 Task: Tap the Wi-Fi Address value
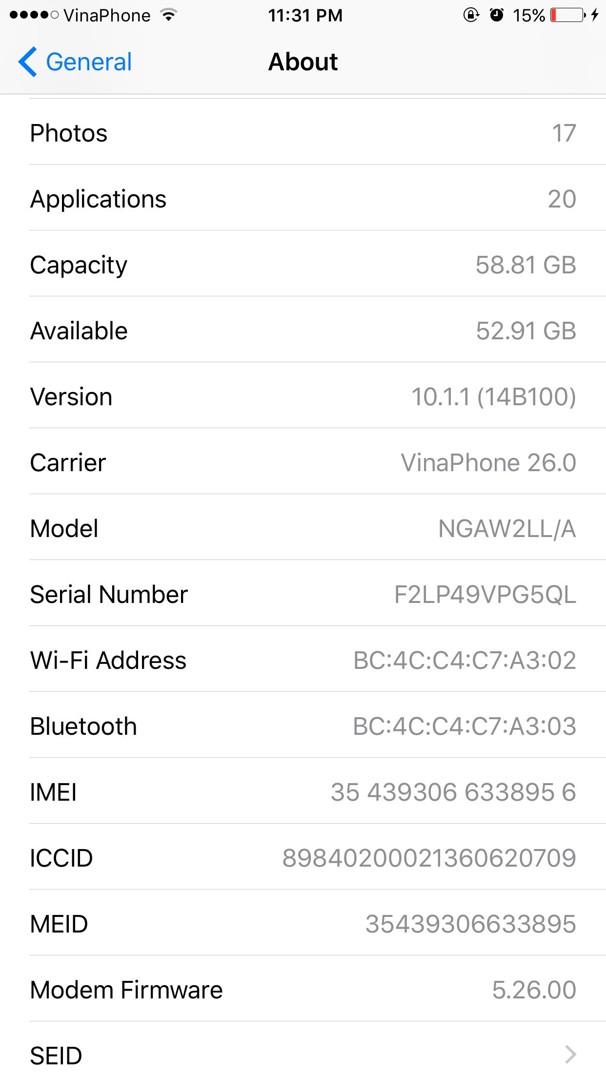(465, 661)
